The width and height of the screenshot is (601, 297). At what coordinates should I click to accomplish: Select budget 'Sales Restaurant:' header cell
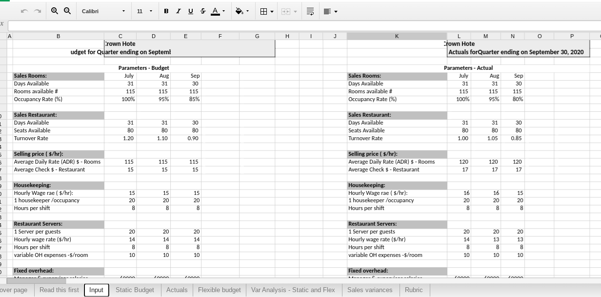click(x=59, y=115)
